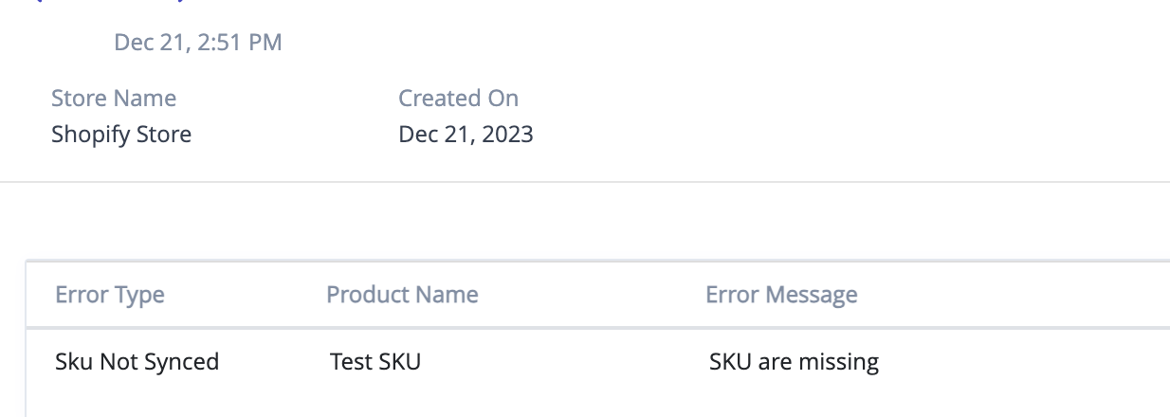Click the blue back arrow fragment at top-left
Viewport: 1170px width, 417px height.
(x=40, y=2)
